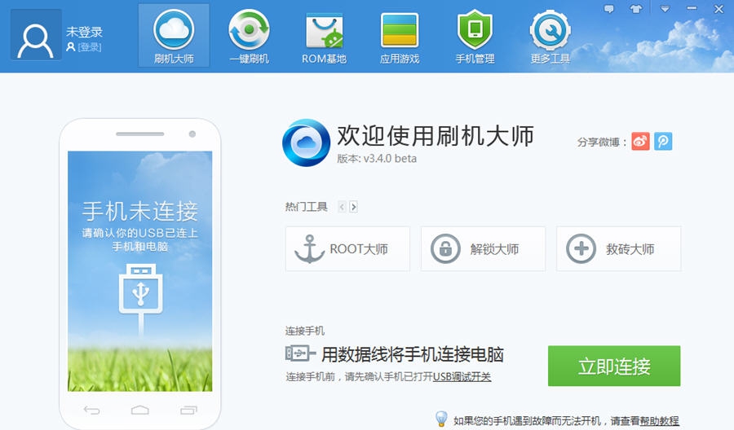The height and width of the screenshot is (430, 734).
Task: Click the 刷机大师 logo beside welcome title
Action: tap(306, 143)
